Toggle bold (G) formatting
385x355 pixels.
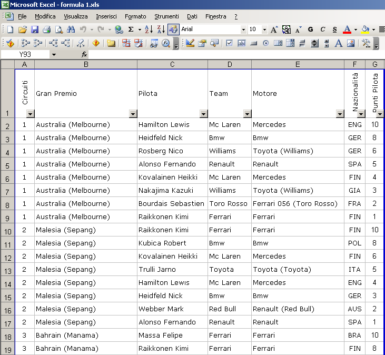pyautogui.click(x=310, y=29)
